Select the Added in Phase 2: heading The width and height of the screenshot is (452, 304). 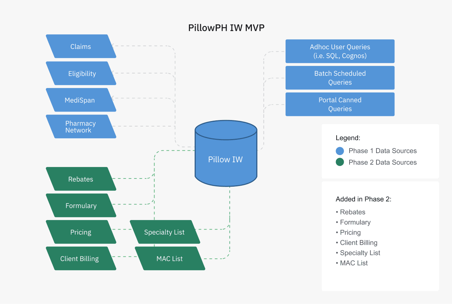click(364, 199)
